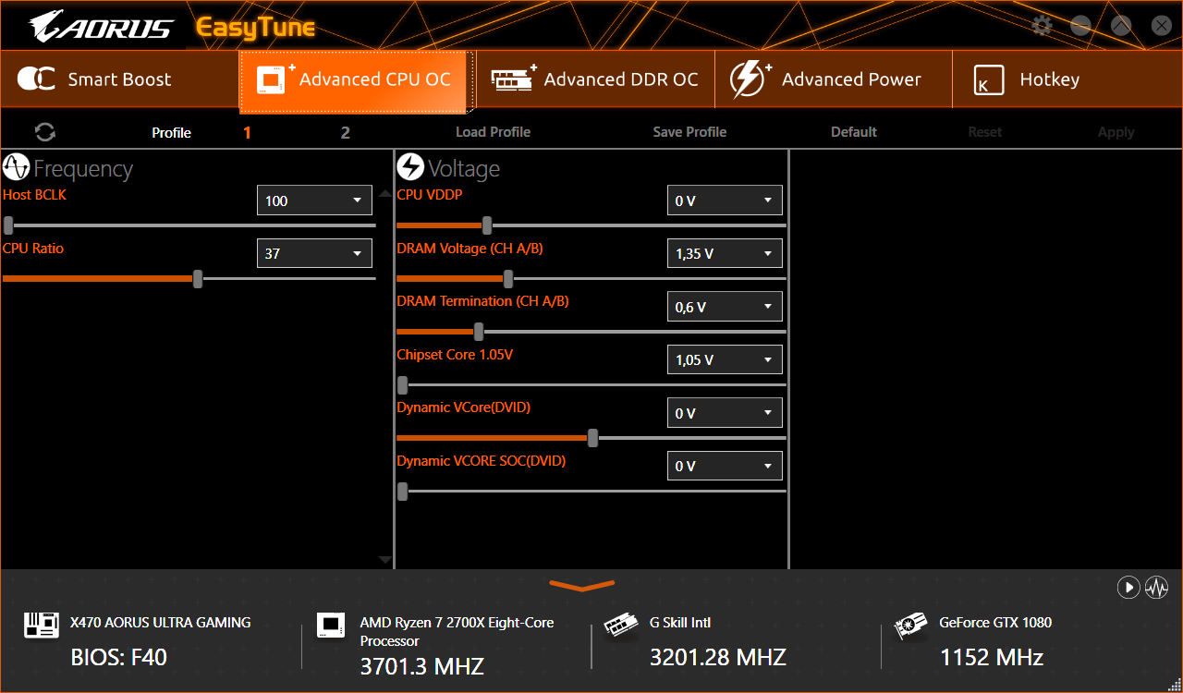This screenshot has height=693, width=1183.
Task: Click the 1152 MHz GPU clock reading
Action: [992, 658]
